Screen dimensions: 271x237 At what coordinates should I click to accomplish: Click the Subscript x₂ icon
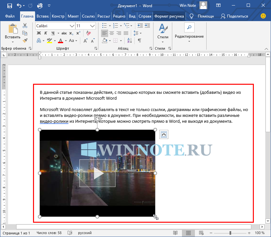pyautogui.click(x=71, y=33)
